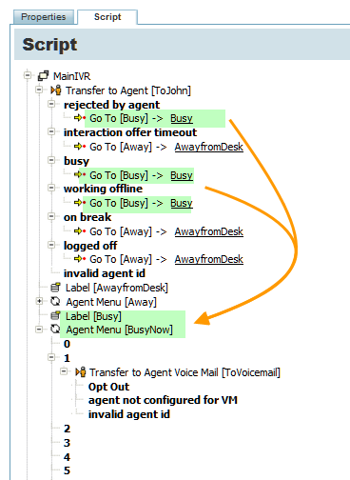The image size is (350, 480).
Task: Click the Go To arrow icon under rejected by agent
Action: click(80, 118)
